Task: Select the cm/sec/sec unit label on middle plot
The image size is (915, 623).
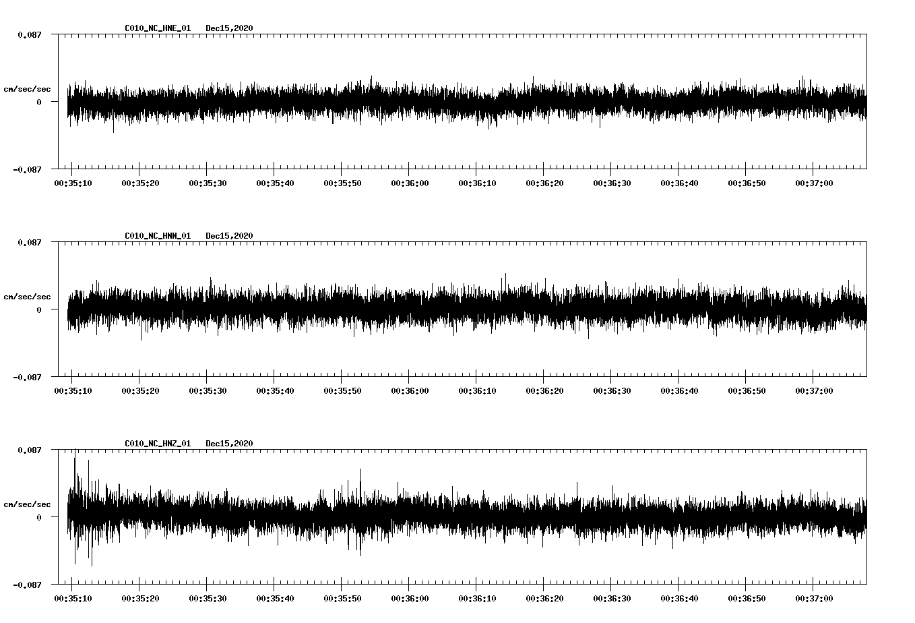Action: point(28,296)
